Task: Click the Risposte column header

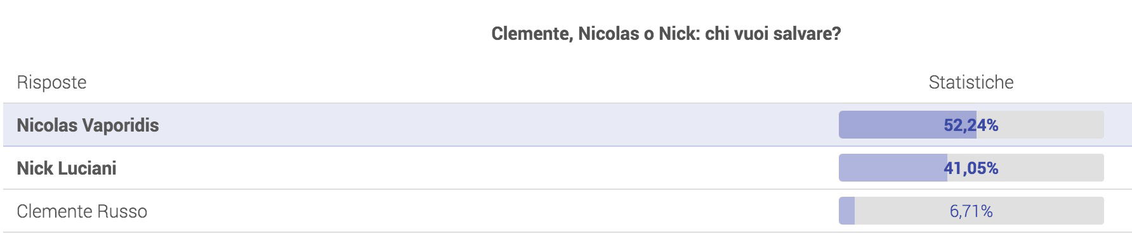Action: (x=51, y=82)
